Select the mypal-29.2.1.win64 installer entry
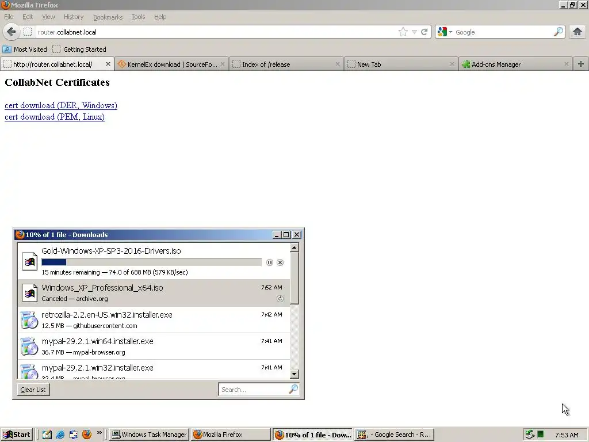 154,346
